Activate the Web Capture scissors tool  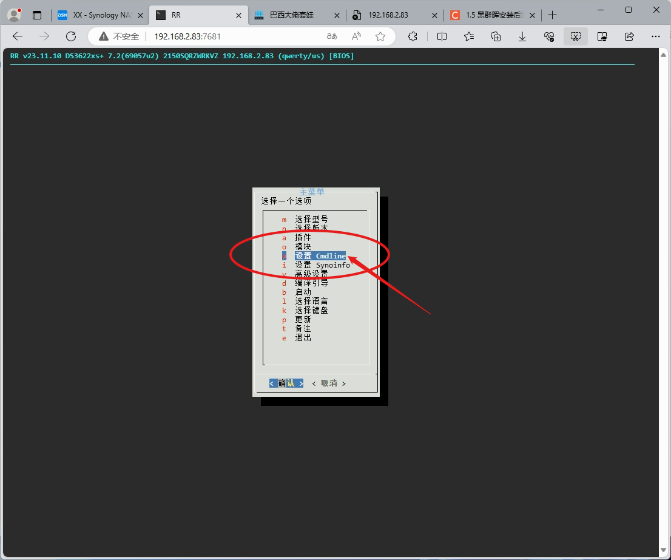point(576,36)
